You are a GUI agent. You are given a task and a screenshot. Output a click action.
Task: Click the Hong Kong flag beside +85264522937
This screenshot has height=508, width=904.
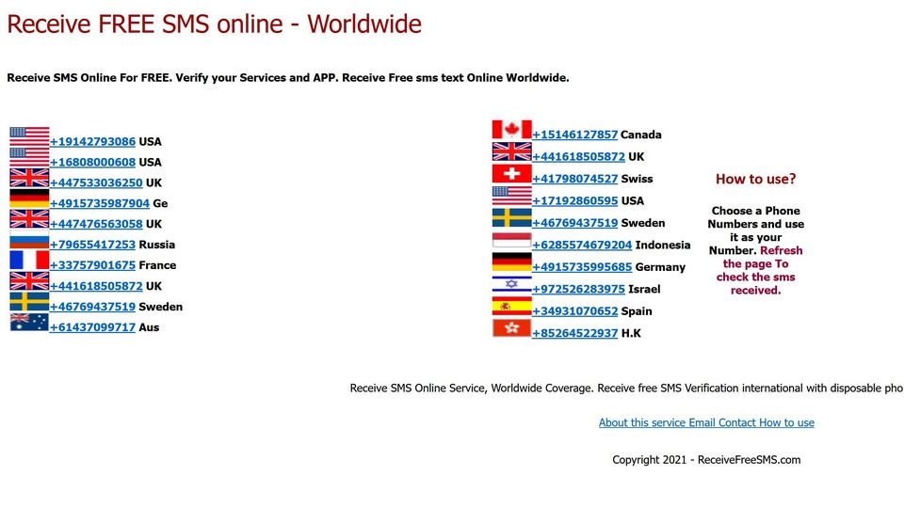512,328
